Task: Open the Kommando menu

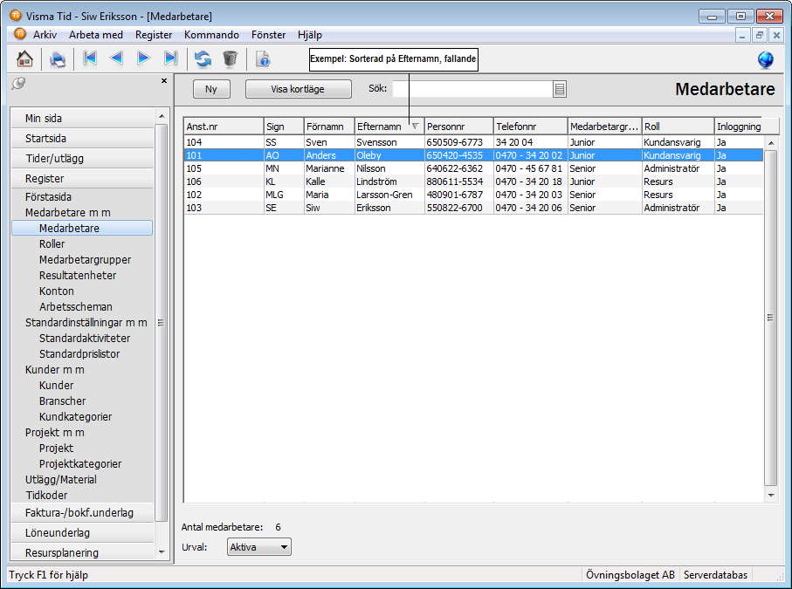Action: (x=211, y=35)
